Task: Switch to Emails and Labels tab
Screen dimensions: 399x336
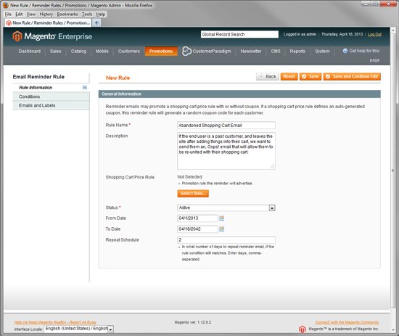Action: pyautogui.click(x=51, y=105)
